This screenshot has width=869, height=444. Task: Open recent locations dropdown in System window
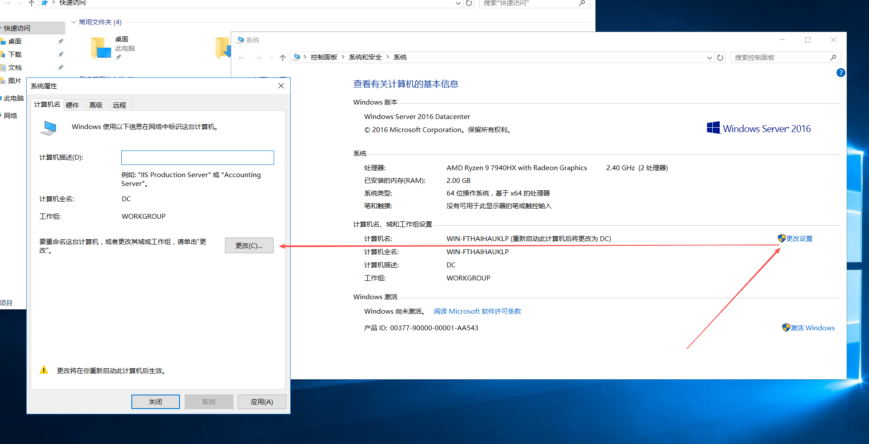[271, 57]
